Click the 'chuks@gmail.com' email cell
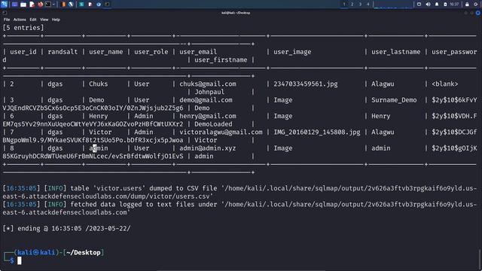482x271 pixels. (x=208, y=84)
